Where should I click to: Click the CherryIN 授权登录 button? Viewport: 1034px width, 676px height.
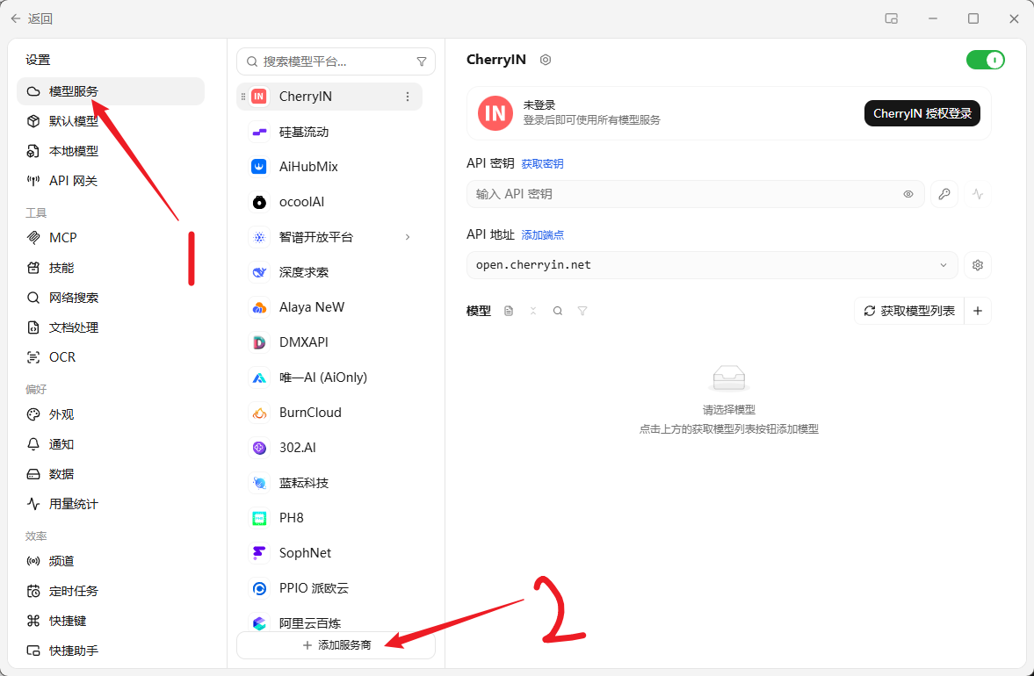point(922,113)
